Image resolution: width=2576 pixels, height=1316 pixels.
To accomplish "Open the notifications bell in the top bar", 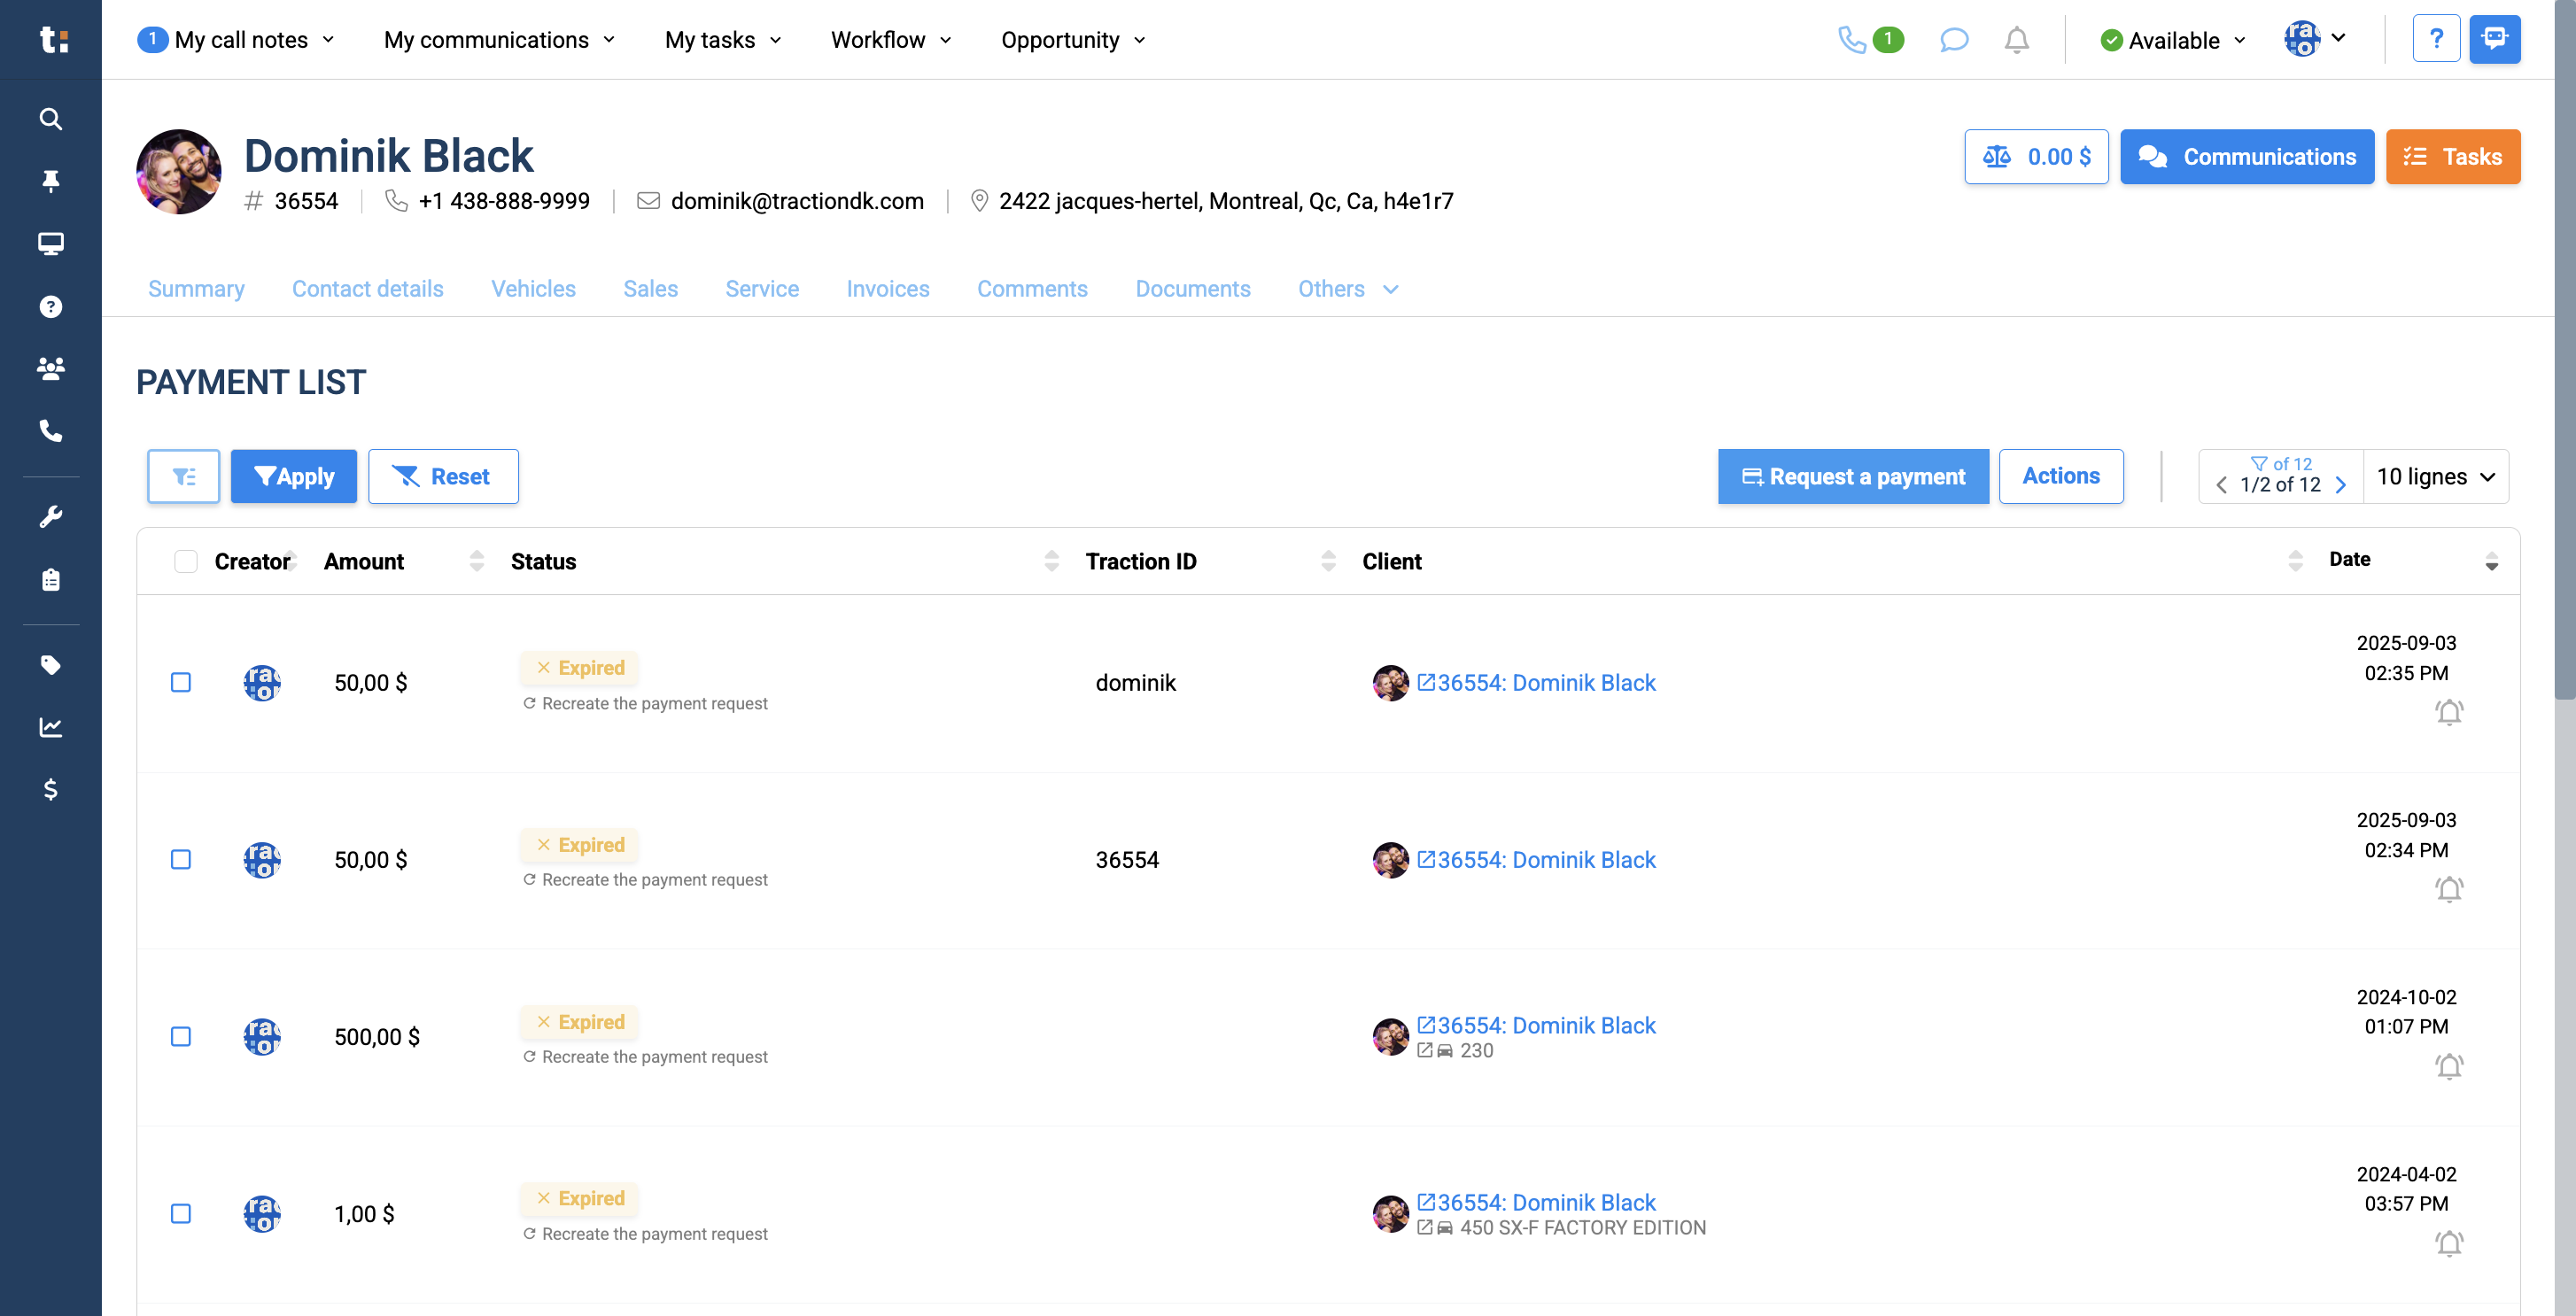I will pyautogui.click(x=2016, y=40).
